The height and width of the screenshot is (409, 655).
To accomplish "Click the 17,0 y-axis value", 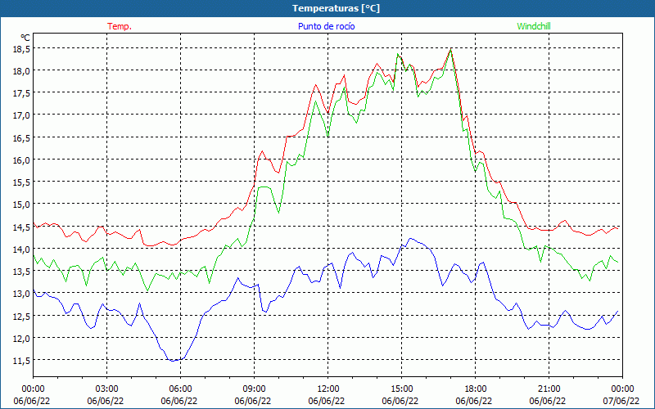I will [x=22, y=115].
